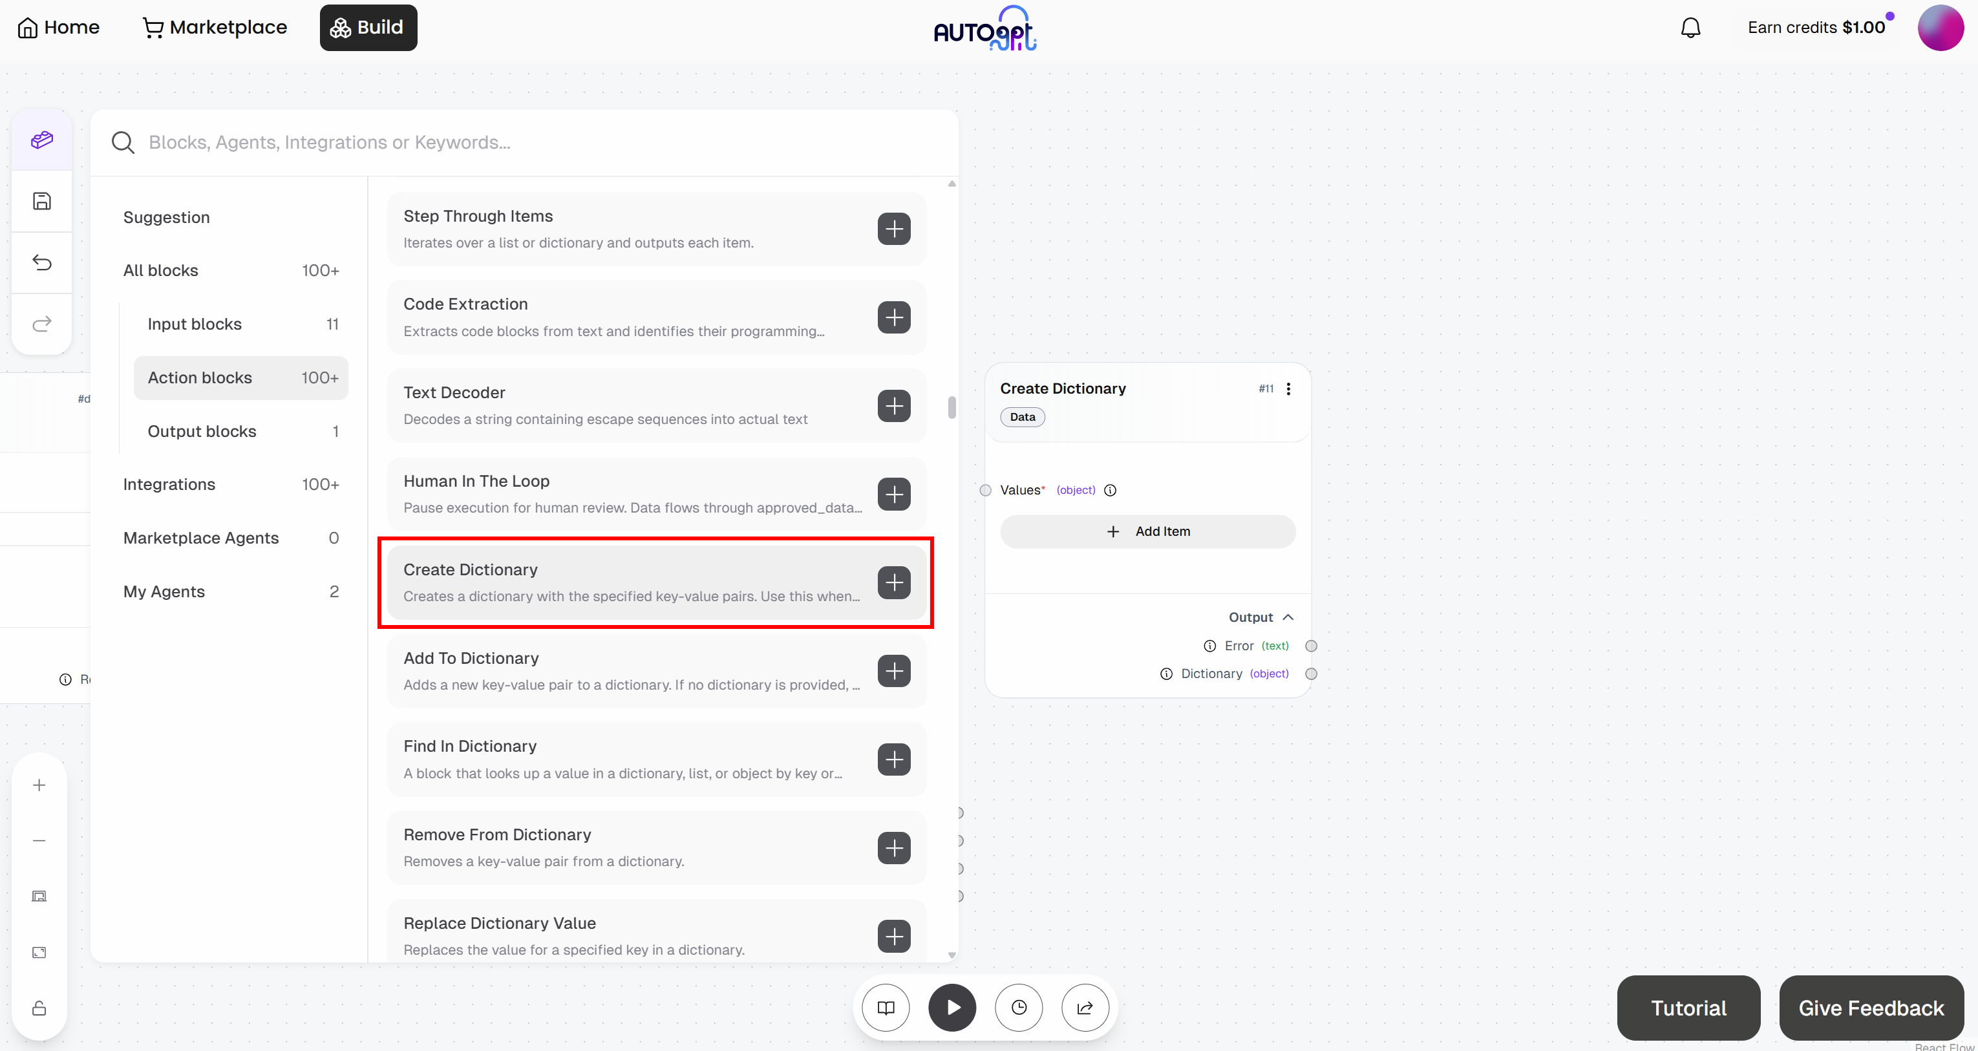Run the agent with the play button

[x=952, y=1007]
